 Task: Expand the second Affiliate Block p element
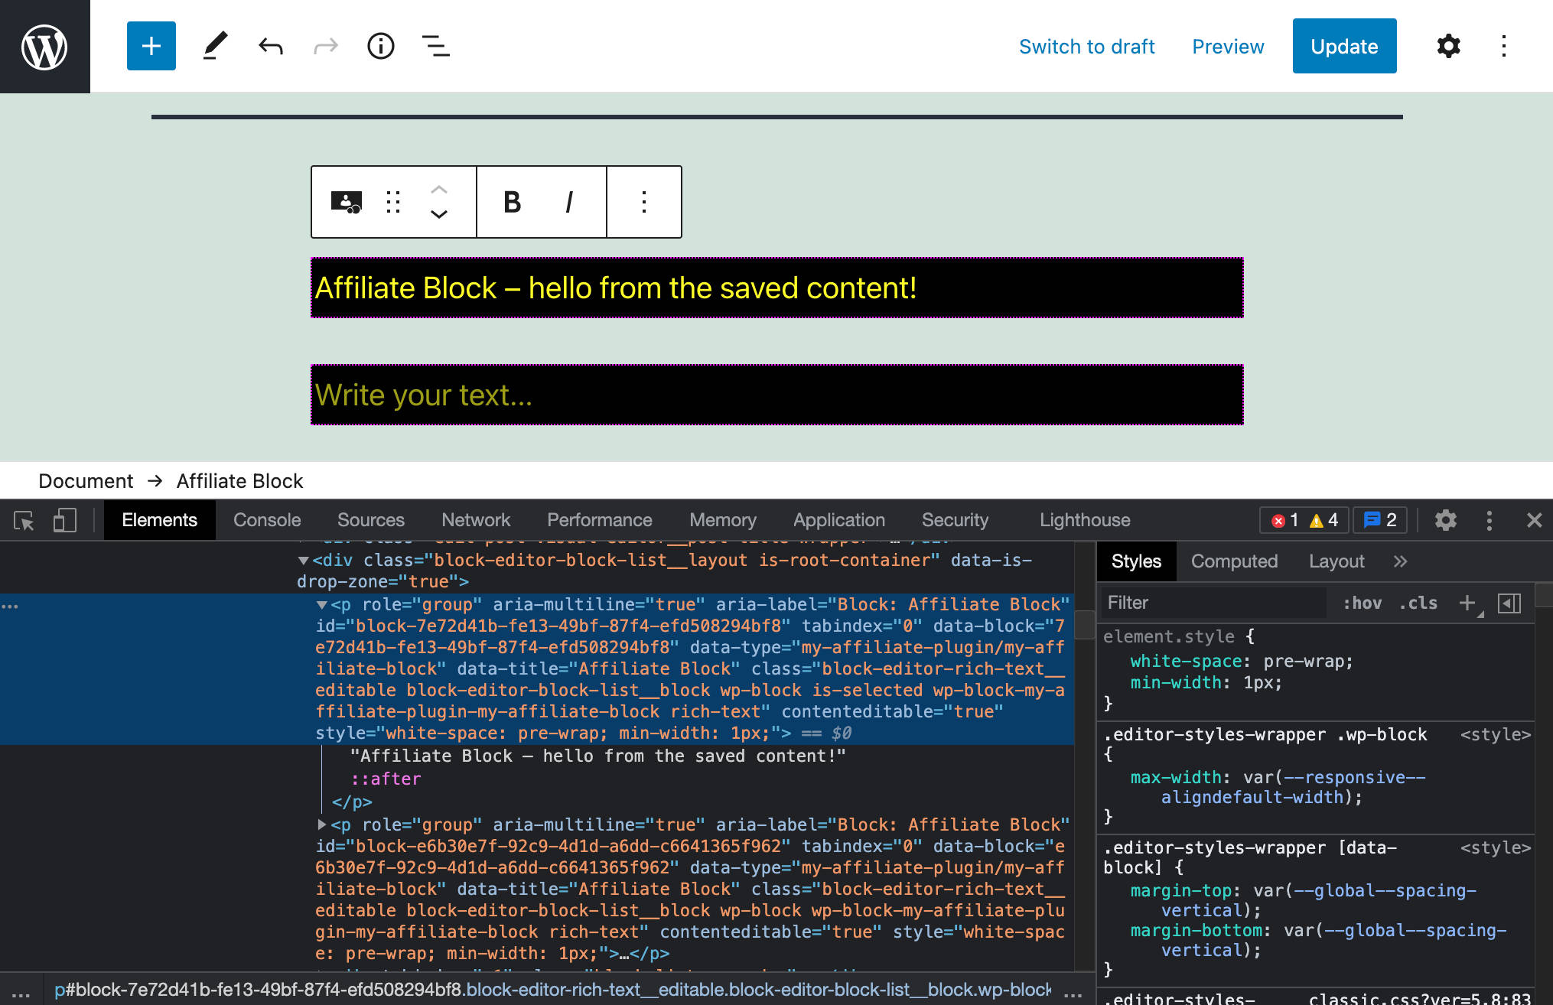click(x=322, y=824)
